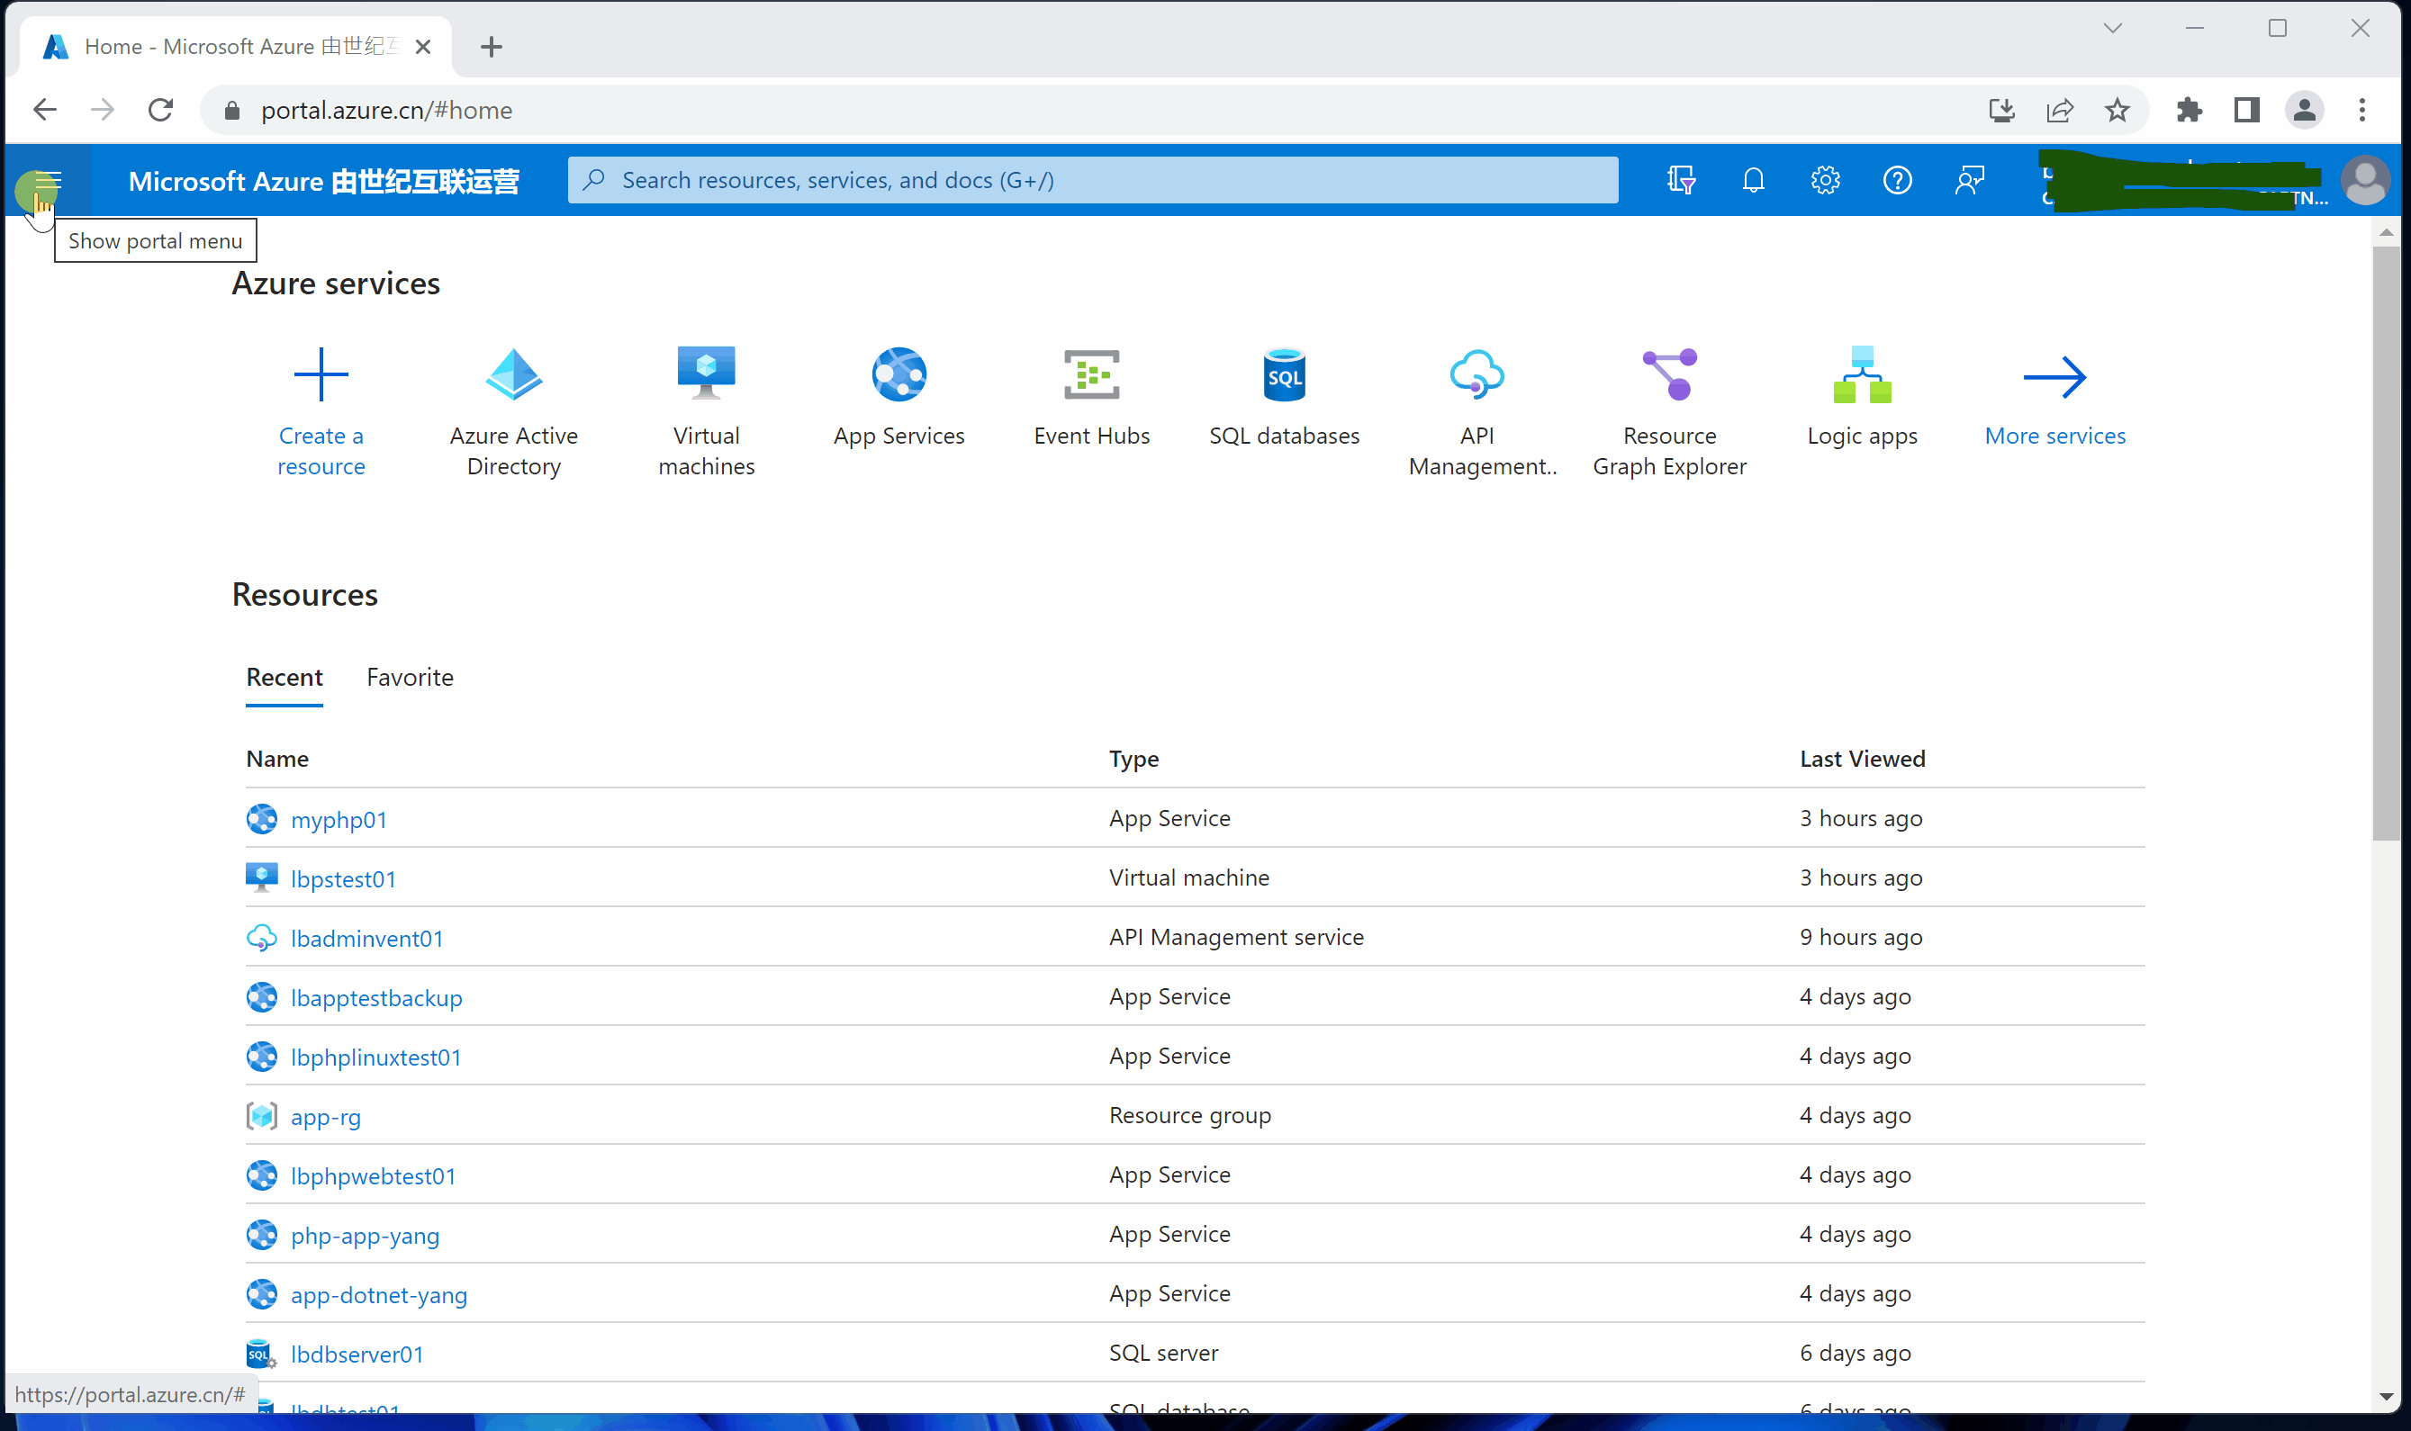Open the Azure Active Directory service

pyautogui.click(x=513, y=374)
